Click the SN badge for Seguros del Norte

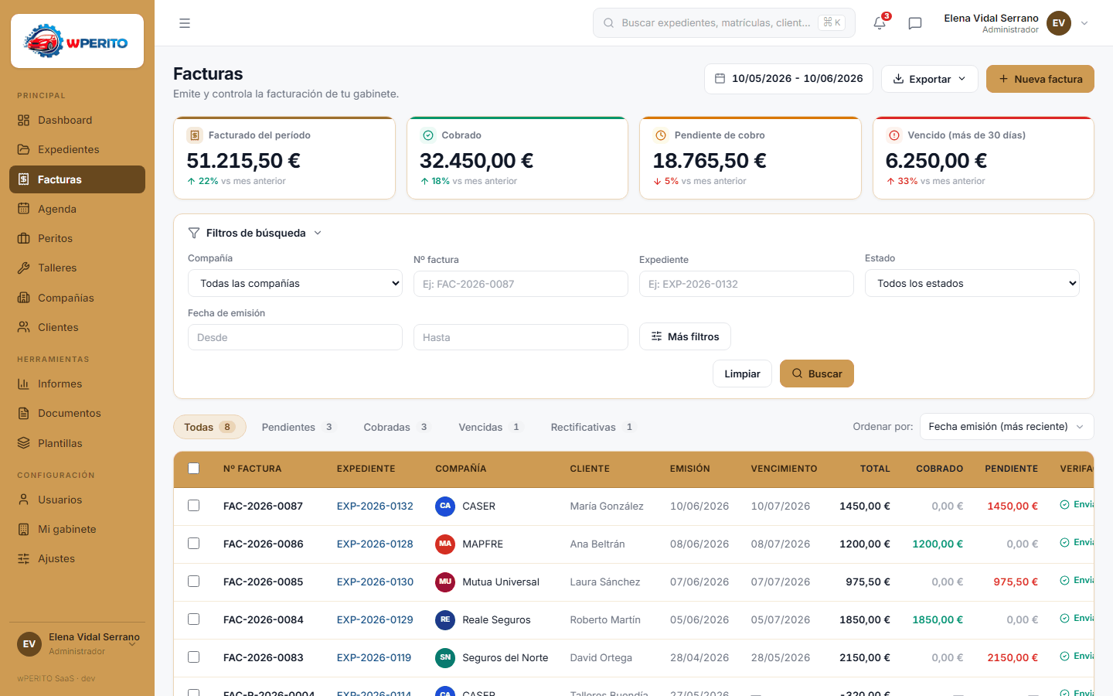445,658
